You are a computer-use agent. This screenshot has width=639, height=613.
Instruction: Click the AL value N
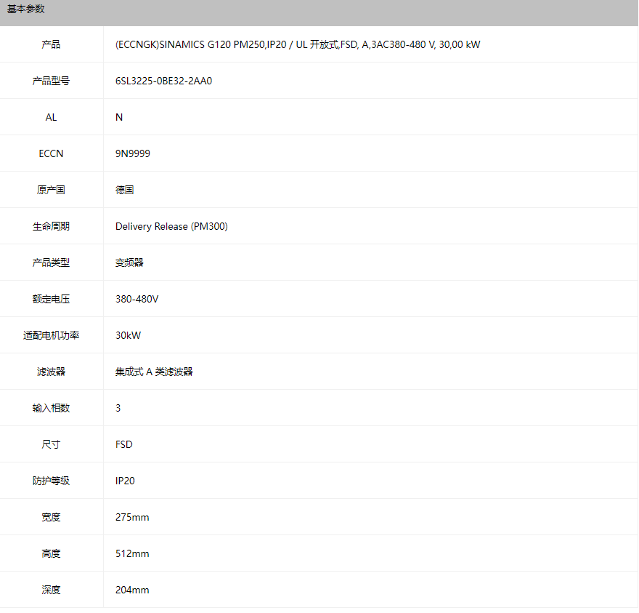119,117
